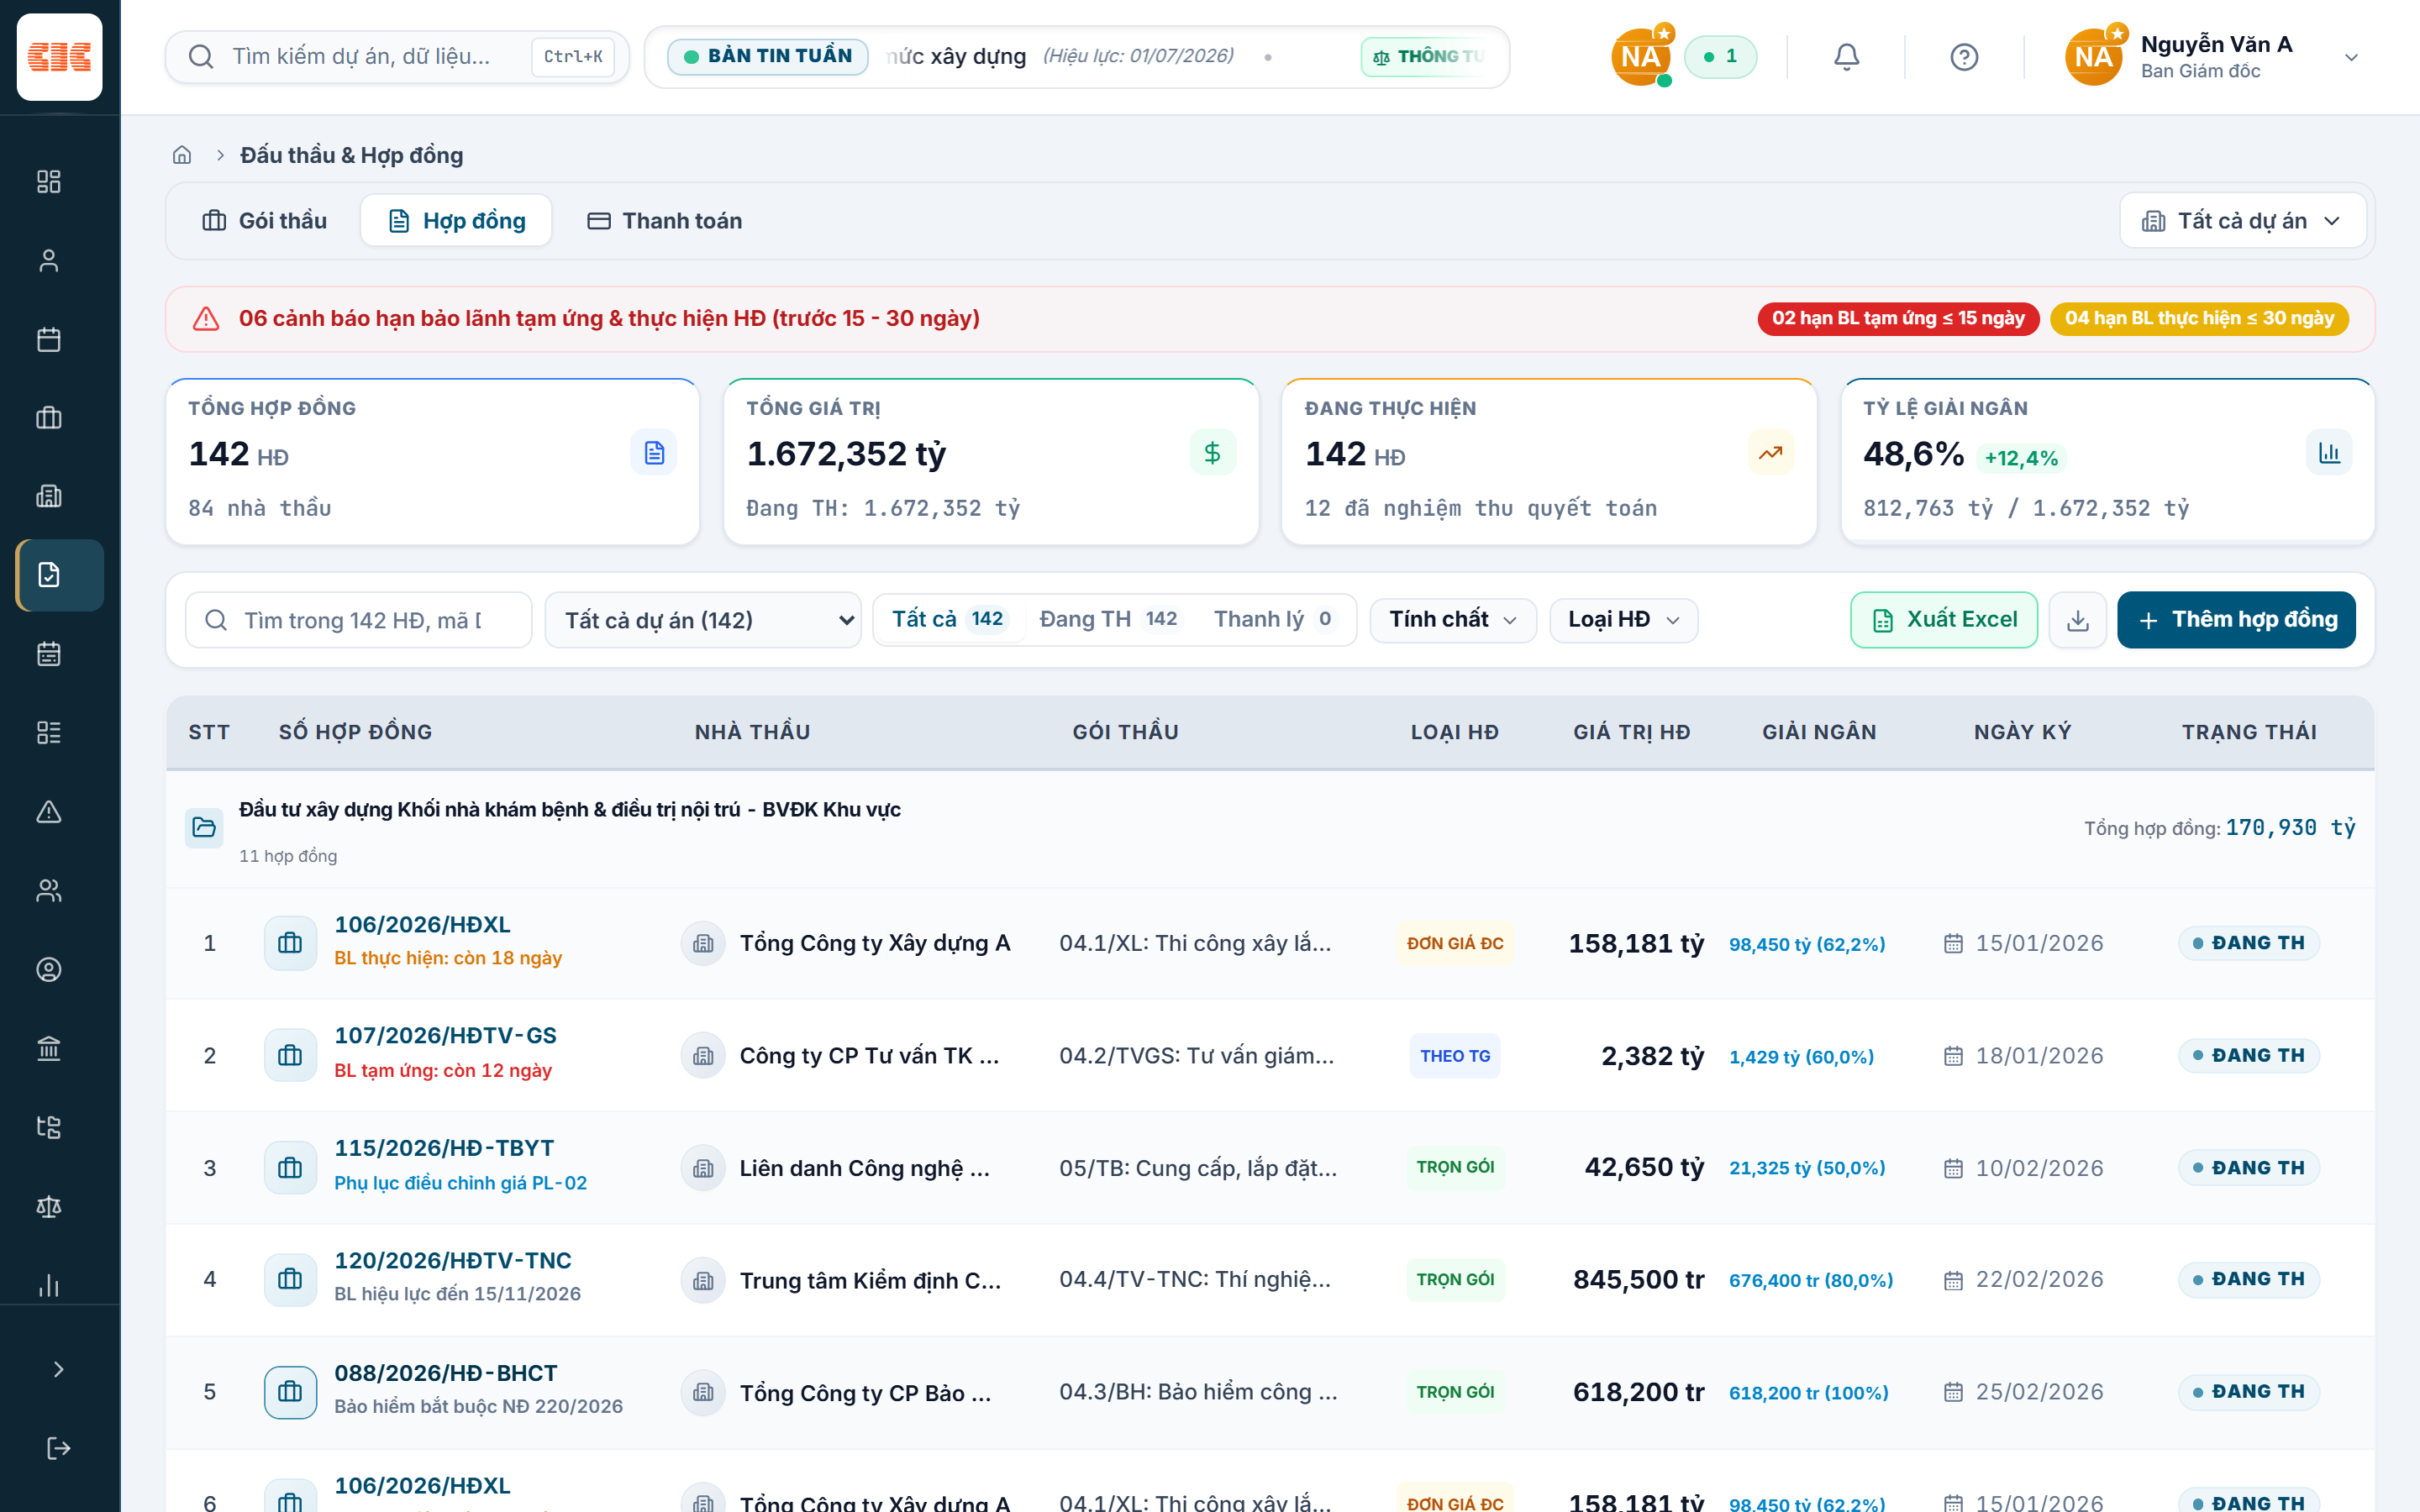
Task: Focus the Tìm kiếm dự án search box
Action: [397, 56]
